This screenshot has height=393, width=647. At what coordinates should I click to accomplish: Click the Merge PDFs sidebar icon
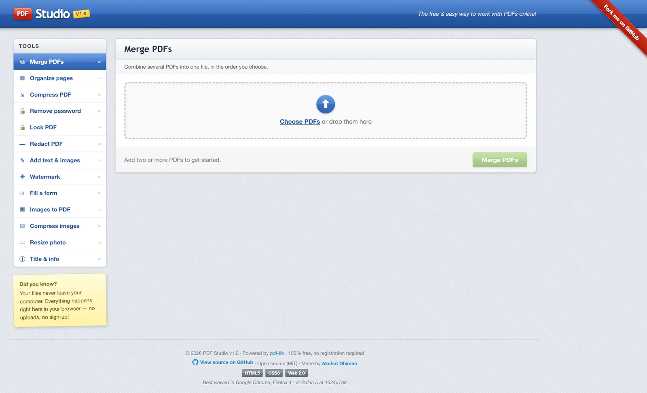coord(22,62)
